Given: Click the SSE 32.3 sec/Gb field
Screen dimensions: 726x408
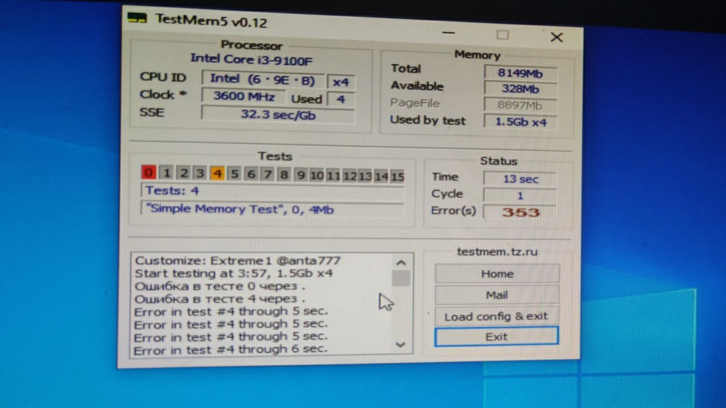Looking at the screenshot, I should (x=278, y=114).
